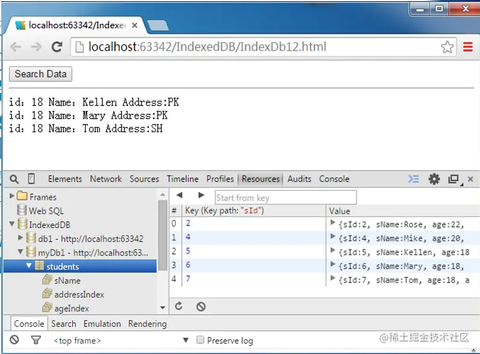The image size is (480, 354).
Task: Open DevTools settings gear
Action: pyautogui.click(x=434, y=179)
